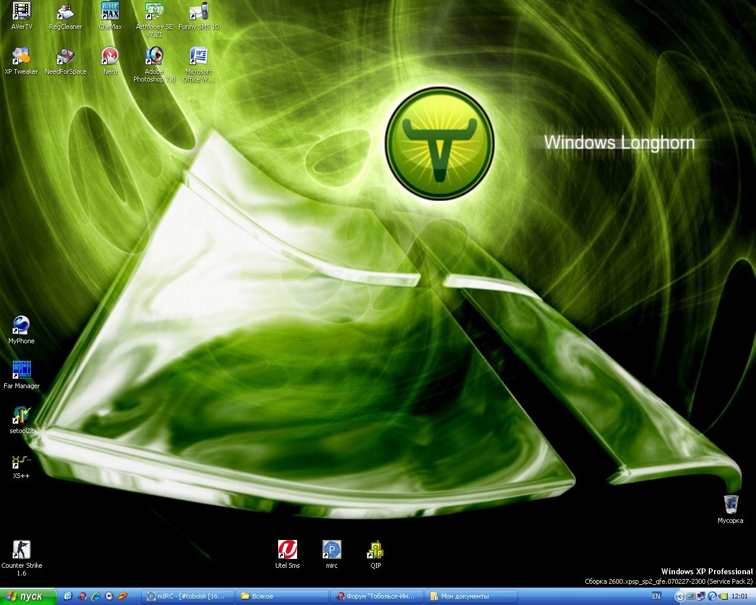This screenshot has height=605, width=756.
Task: Click the network computers tray icon
Action: click(701, 596)
